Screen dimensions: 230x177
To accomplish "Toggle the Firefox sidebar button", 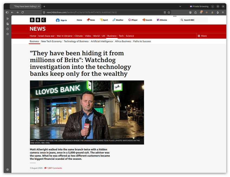I will pos(7,12).
